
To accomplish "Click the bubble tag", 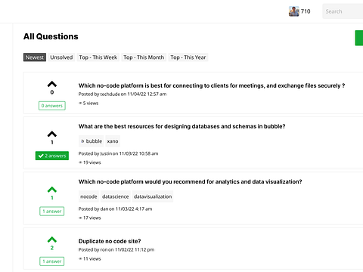I will click(x=92, y=141).
